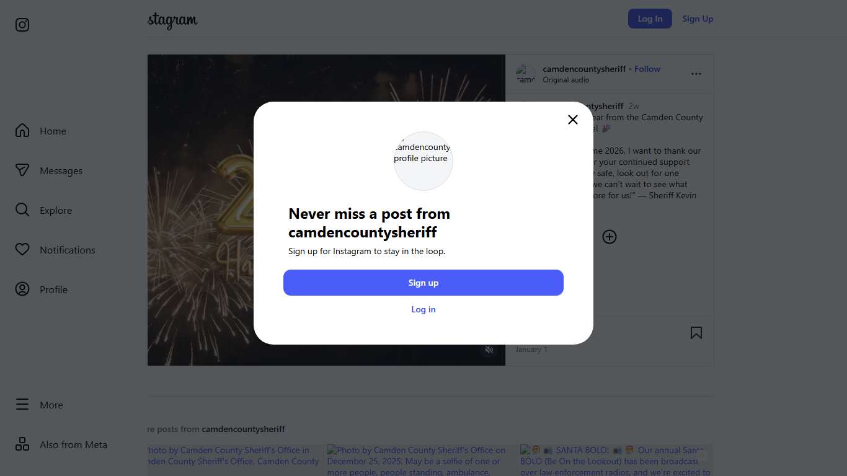Go to the Profile icon in sidebar

[22, 289]
